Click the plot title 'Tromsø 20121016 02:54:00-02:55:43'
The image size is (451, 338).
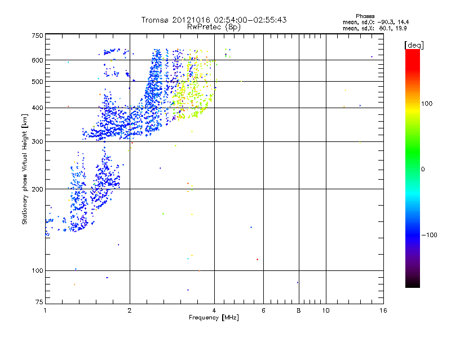click(214, 20)
